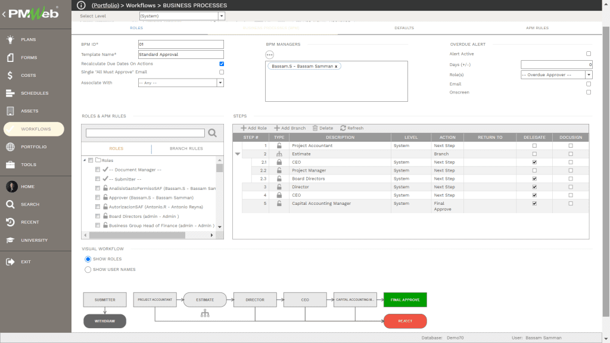Click into the Template Name field
610x343 pixels.
click(x=181, y=54)
